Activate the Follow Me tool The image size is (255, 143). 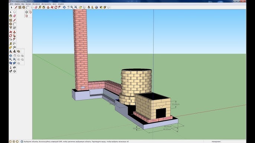pos(14,36)
